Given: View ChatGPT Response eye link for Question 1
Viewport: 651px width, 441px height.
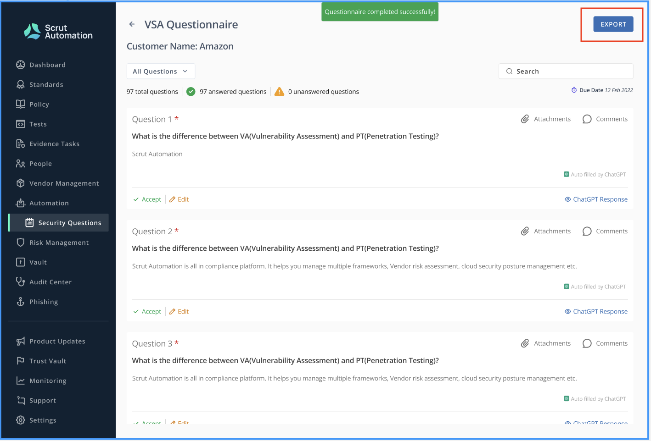Looking at the screenshot, I should click(596, 199).
